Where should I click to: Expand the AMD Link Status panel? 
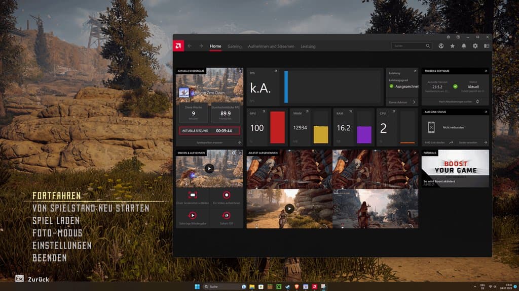point(486,112)
